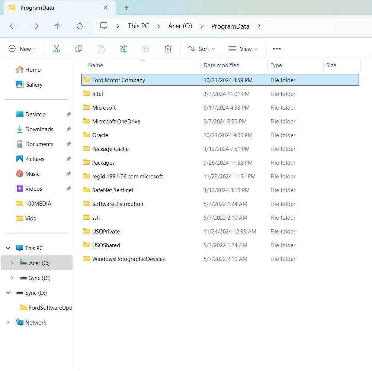Click This PC in the address bar
372x371 pixels.
click(138, 26)
